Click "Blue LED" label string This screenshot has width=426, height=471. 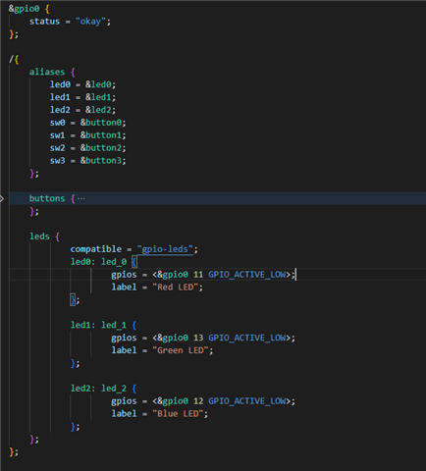click(178, 414)
